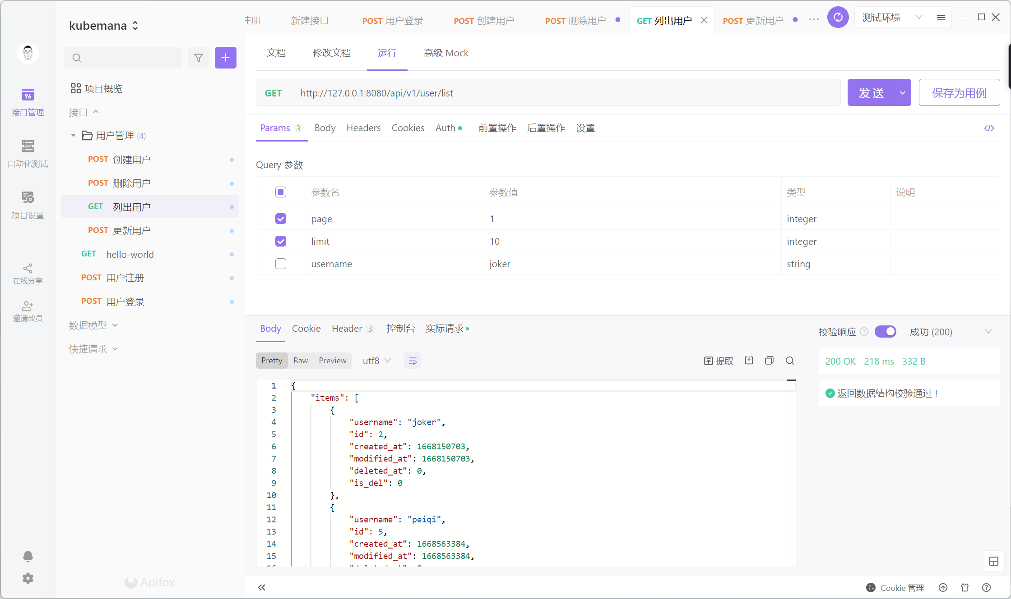Open the settings gear icon in sidebar
This screenshot has width=1011, height=599.
pos(28,578)
